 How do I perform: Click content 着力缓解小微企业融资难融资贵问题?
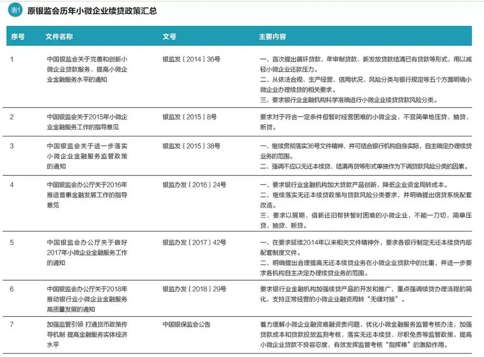click(366, 335)
